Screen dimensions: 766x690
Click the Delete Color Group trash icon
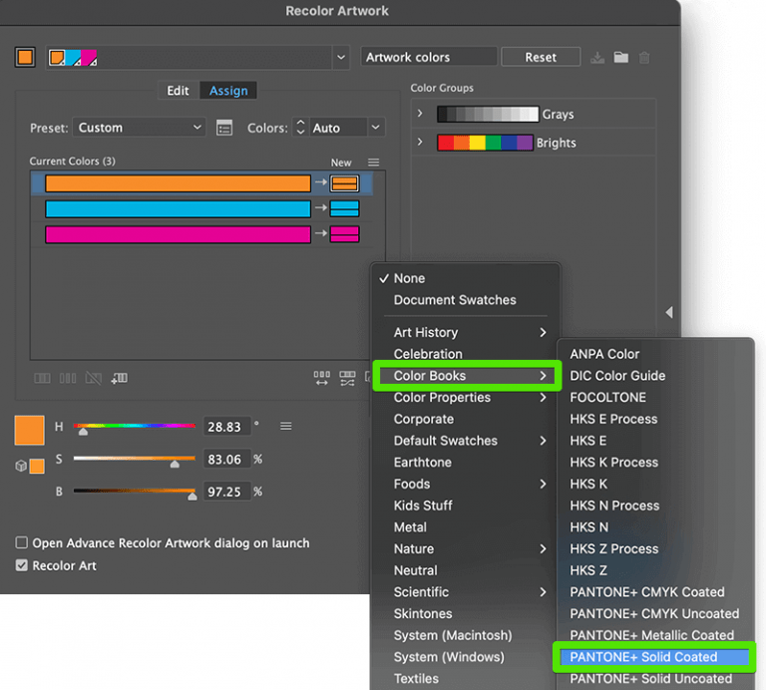pyautogui.click(x=644, y=58)
